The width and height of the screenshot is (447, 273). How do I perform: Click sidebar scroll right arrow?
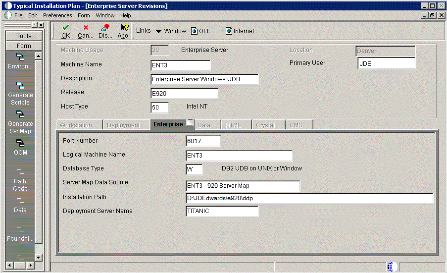tap(30, 265)
